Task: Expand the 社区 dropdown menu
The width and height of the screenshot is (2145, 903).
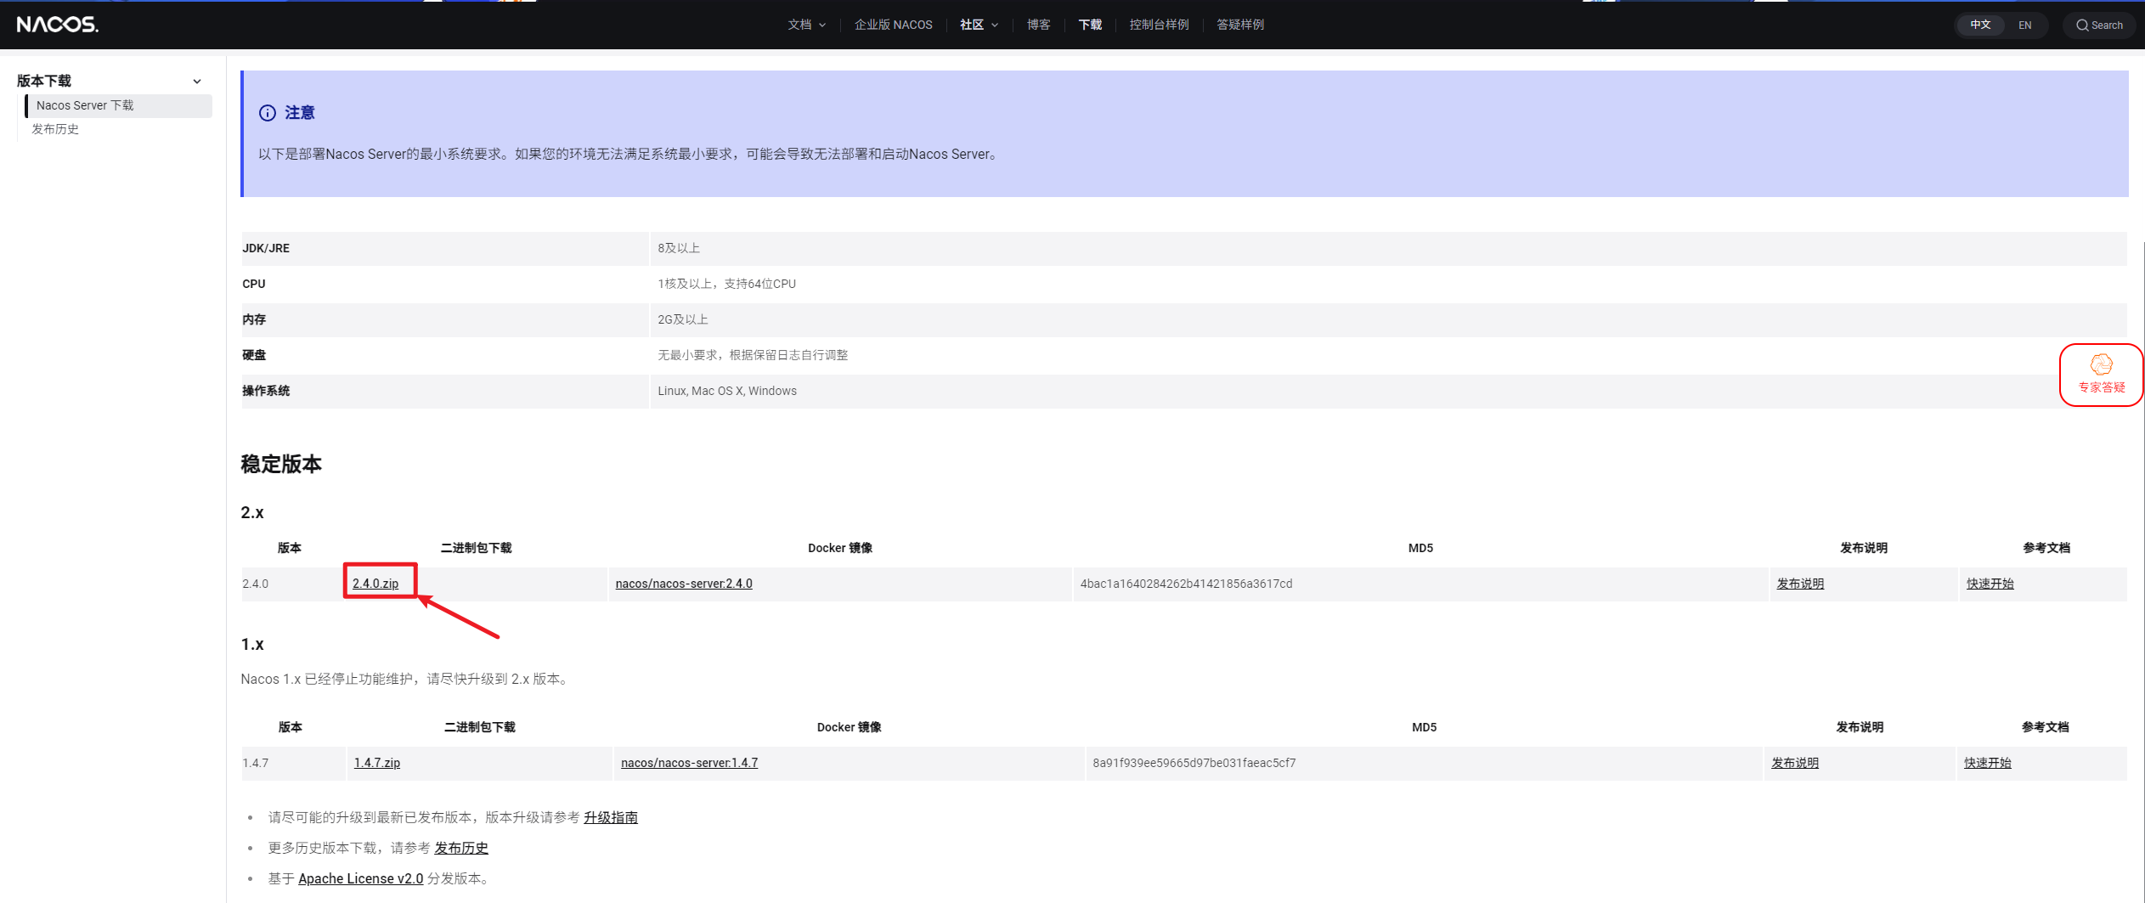Action: (x=979, y=25)
